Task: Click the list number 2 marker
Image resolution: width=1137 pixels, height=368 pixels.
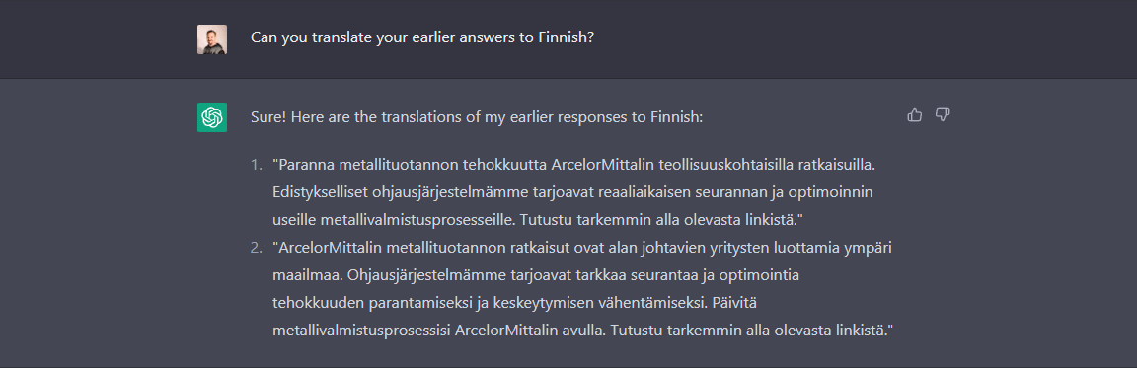Action: pos(257,248)
